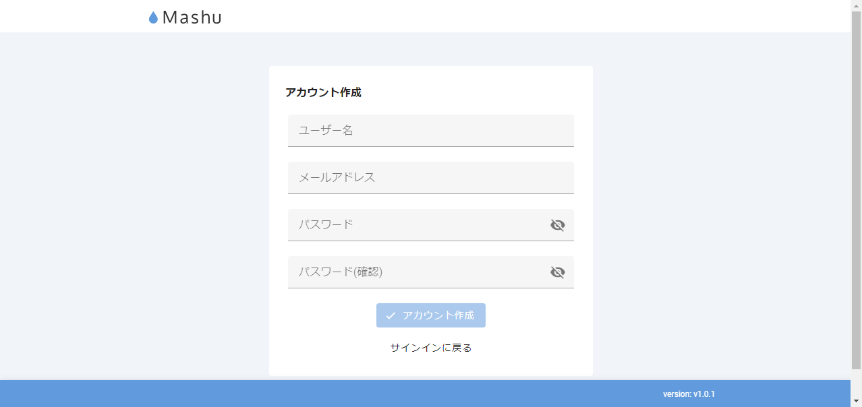Click the version v1.0.1 label
The width and height of the screenshot is (862, 407).
pyautogui.click(x=689, y=394)
